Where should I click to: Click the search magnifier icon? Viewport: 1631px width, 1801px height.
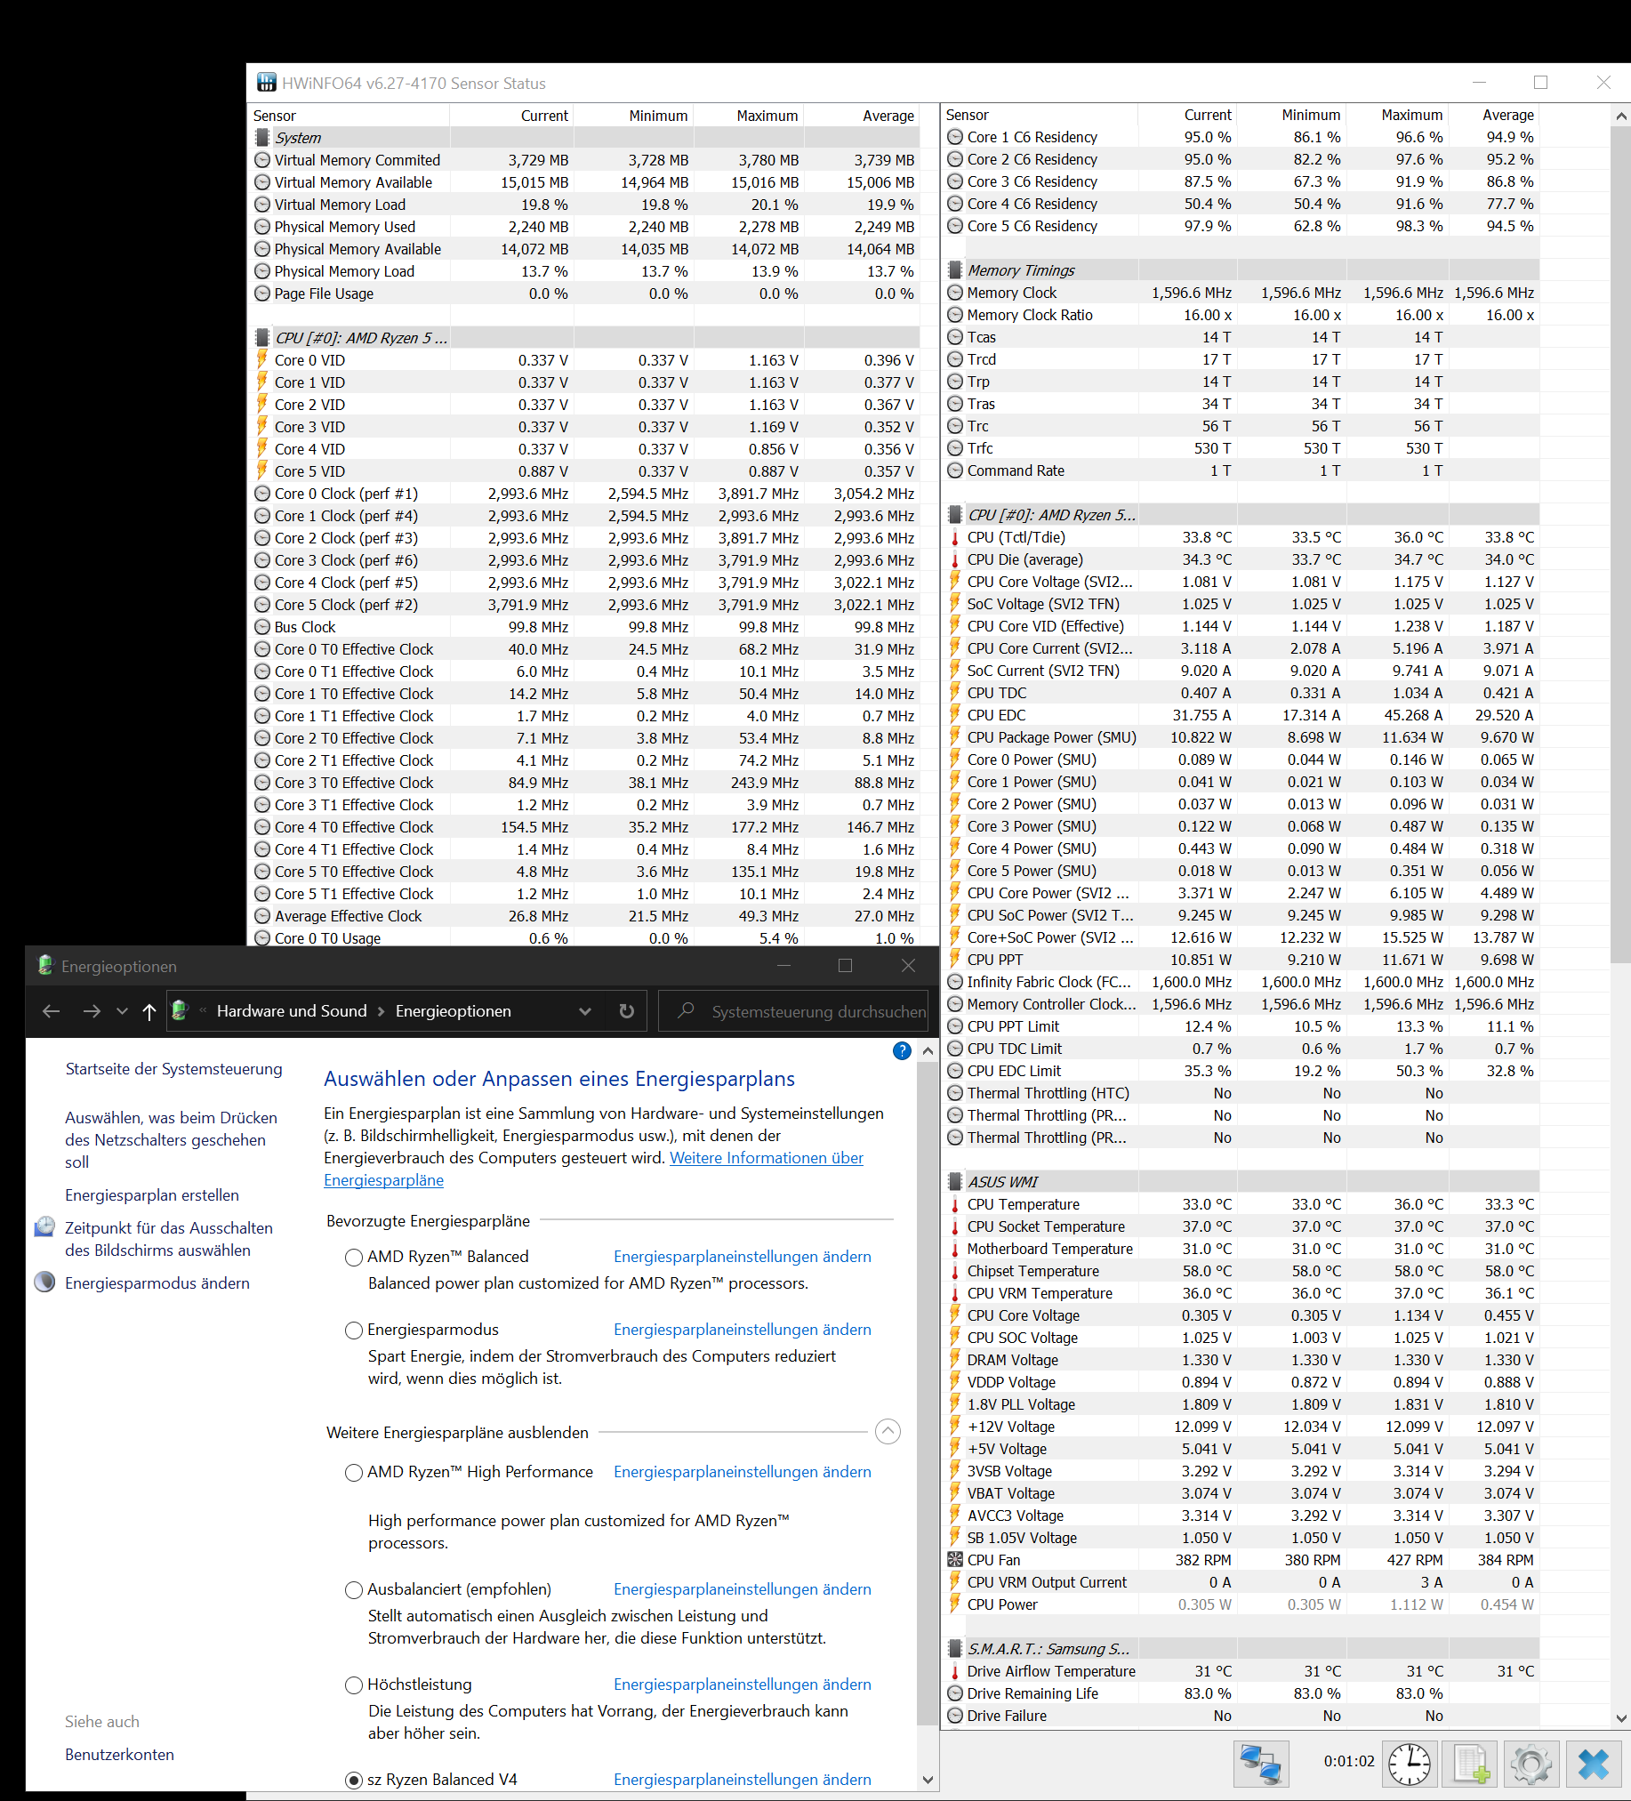coord(686,1010)
